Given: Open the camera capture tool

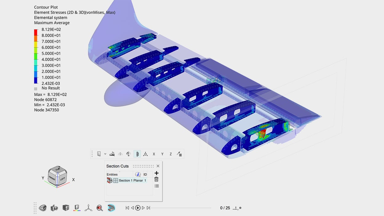Looking at the screenshot, I should pos(54,208).
